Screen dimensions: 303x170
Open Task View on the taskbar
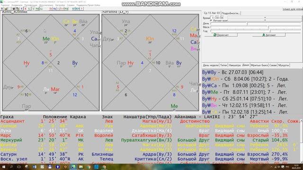point(19,167)
